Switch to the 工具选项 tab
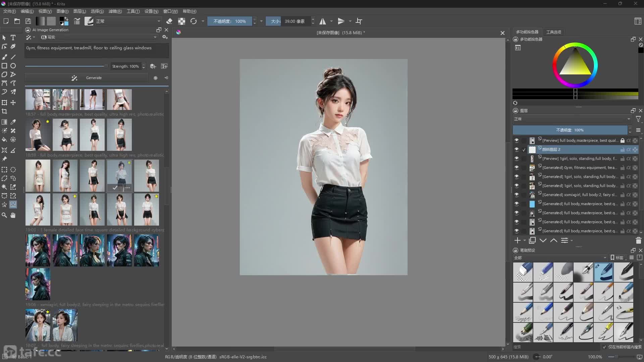Screen dimensions: 644x362 click(x=554, y=32)
